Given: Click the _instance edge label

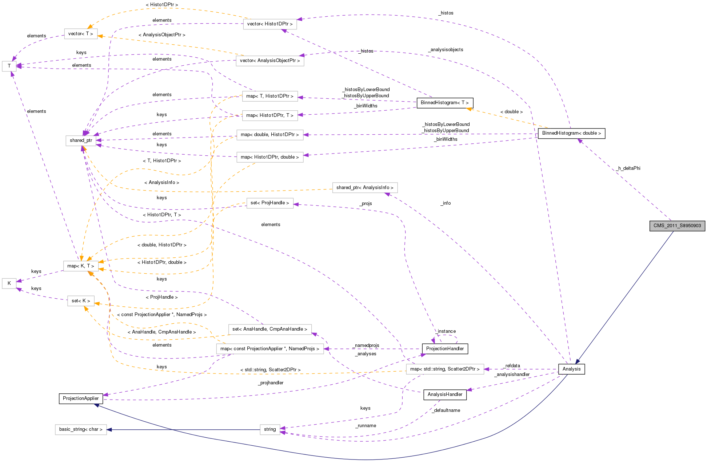Looking at the screenshot, I should click(446, 331).
